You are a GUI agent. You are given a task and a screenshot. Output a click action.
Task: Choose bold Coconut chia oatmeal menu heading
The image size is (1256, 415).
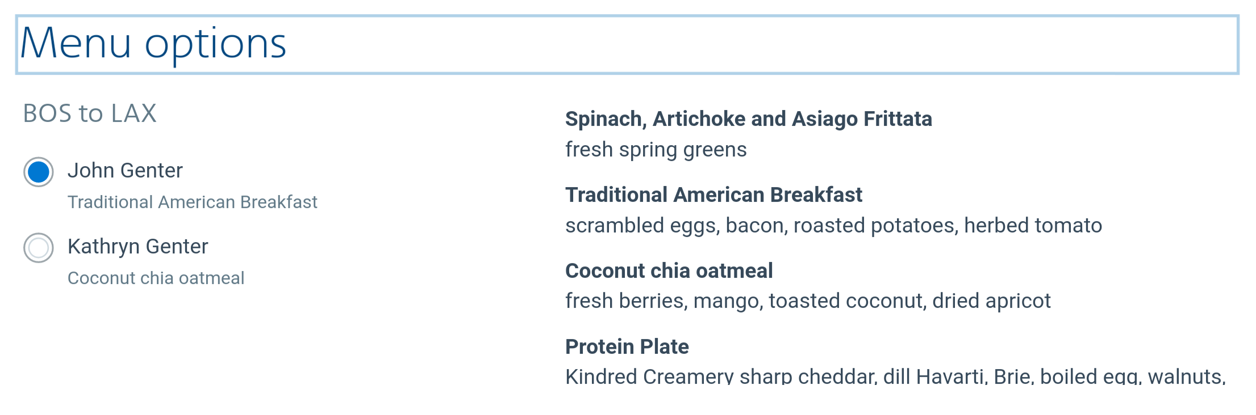[x=669, y=271]
